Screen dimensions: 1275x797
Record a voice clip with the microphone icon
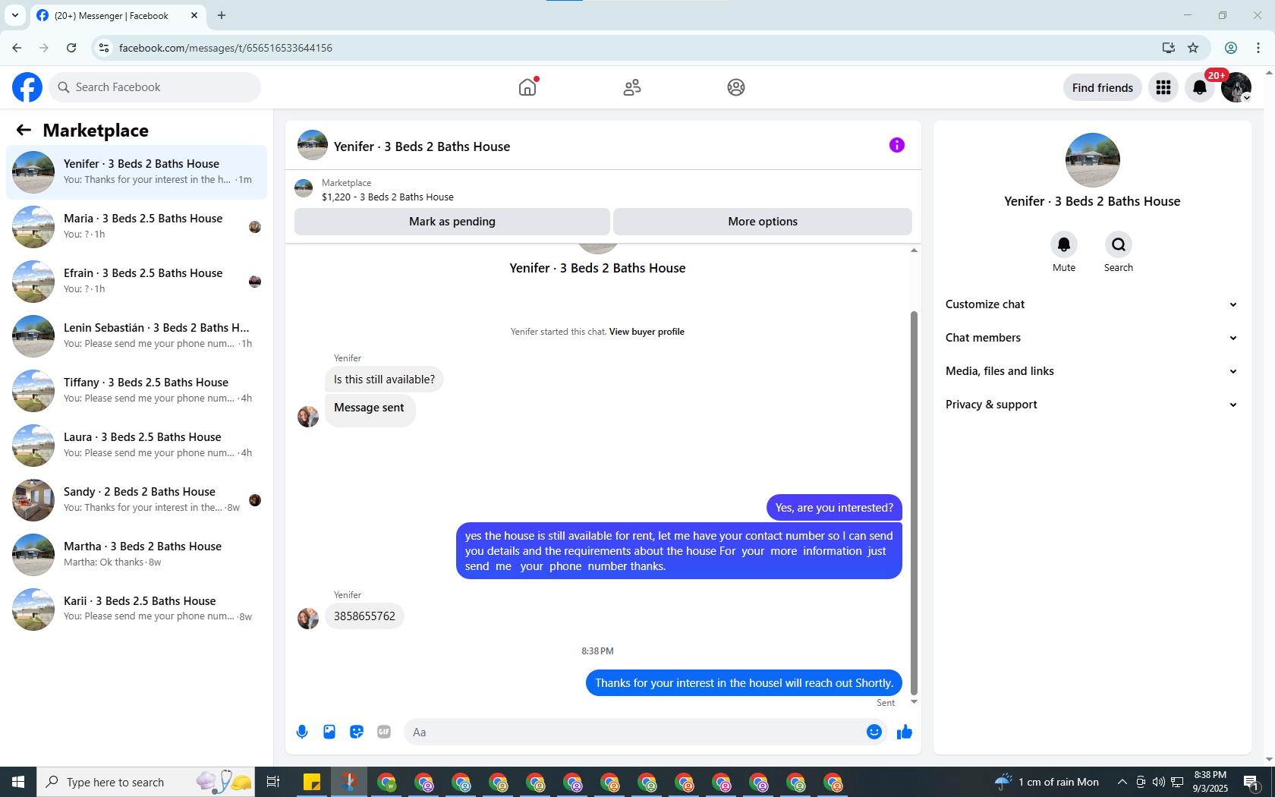[x=302, y=732]
